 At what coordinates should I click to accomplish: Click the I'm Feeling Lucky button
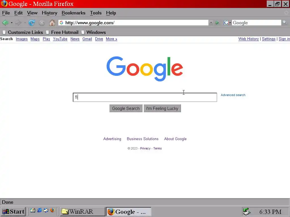162,108
